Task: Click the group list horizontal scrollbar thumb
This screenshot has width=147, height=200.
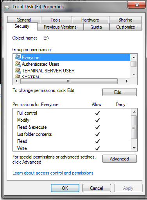Action: pos(69,81)
